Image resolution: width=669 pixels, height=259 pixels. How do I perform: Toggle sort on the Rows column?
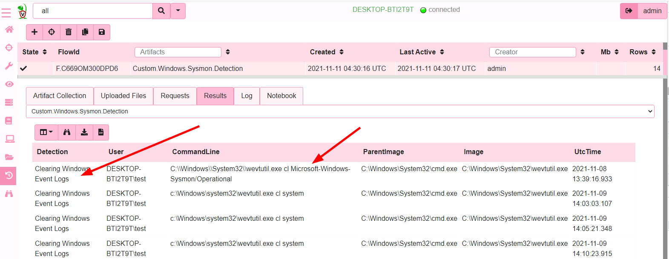point(654,52)
